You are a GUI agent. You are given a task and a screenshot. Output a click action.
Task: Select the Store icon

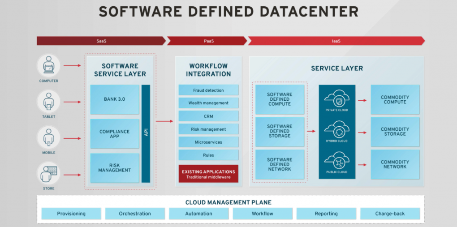(48, 174)
